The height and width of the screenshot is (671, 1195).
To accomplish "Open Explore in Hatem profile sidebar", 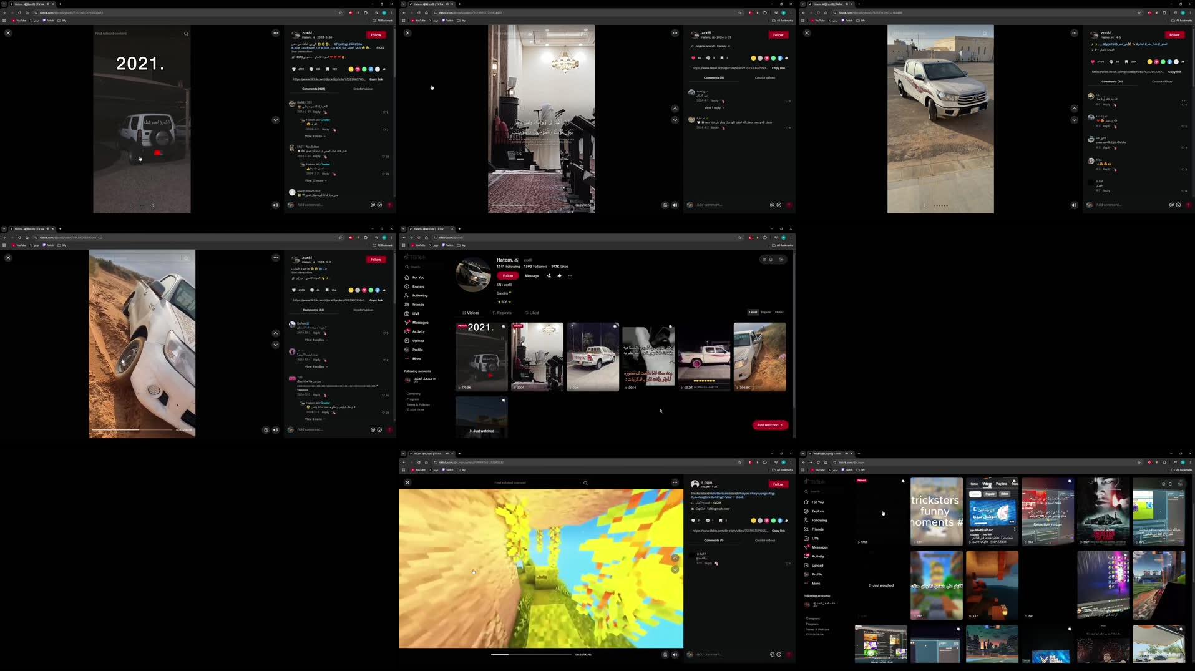I will tap(415, 287).
